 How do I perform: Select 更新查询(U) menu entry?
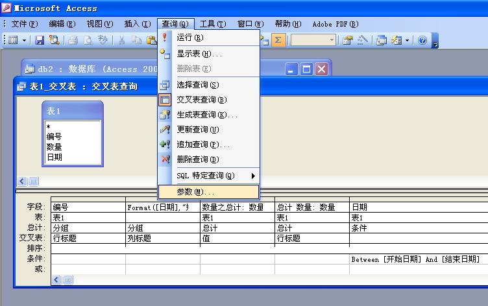209,130
